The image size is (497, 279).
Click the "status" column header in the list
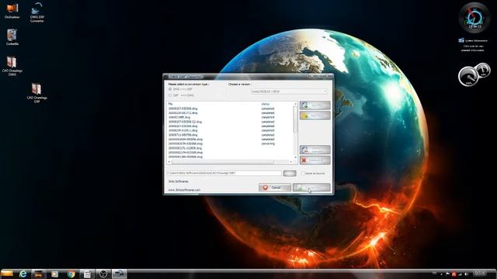point(266,104)
